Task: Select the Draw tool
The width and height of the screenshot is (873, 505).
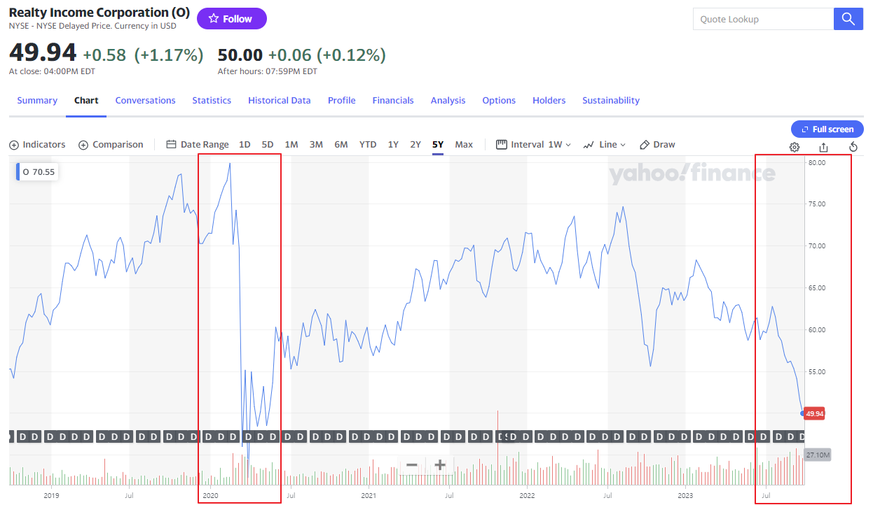Action: point(657,144)
